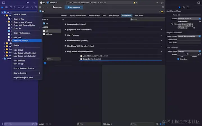Image resolution: width=202 pixels, height=126 pixels.
Task: Click the Organization text field
Action: tap(189, 39)
